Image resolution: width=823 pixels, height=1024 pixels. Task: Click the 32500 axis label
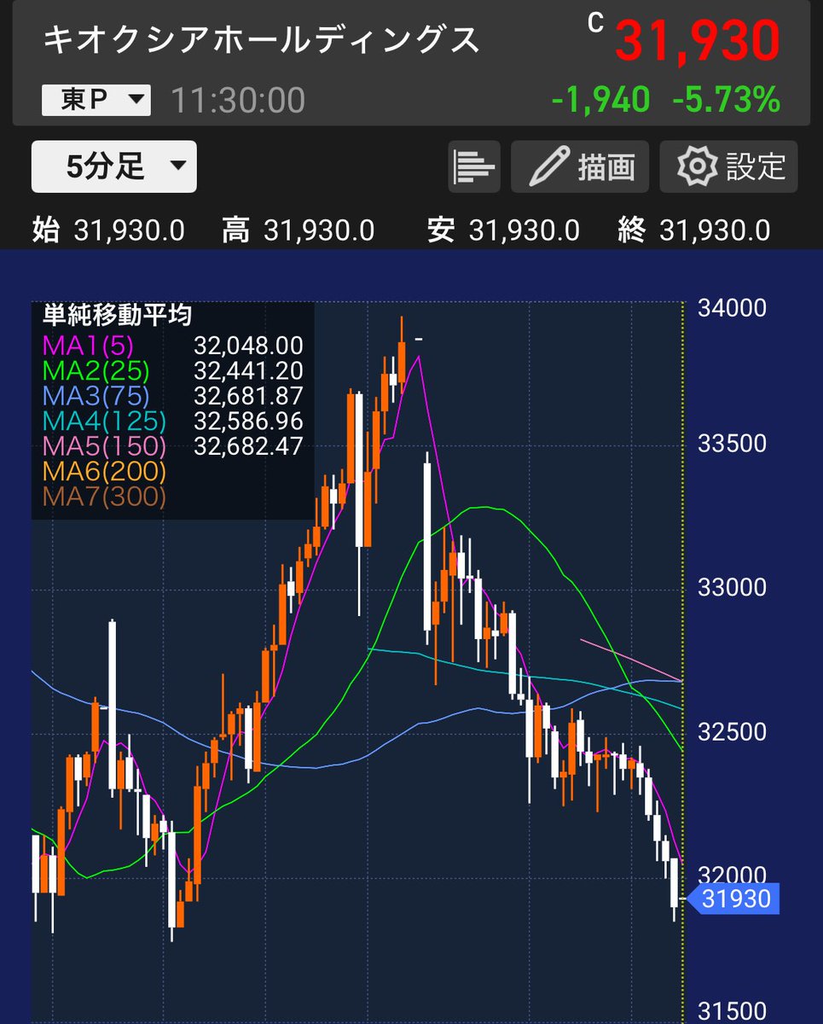(733, 732)
